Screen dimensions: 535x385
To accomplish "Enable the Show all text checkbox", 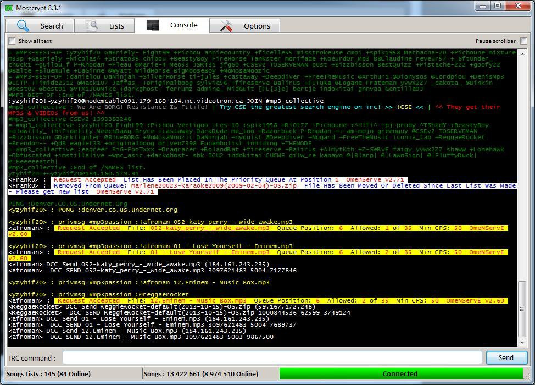I will (x=12, y=41).
